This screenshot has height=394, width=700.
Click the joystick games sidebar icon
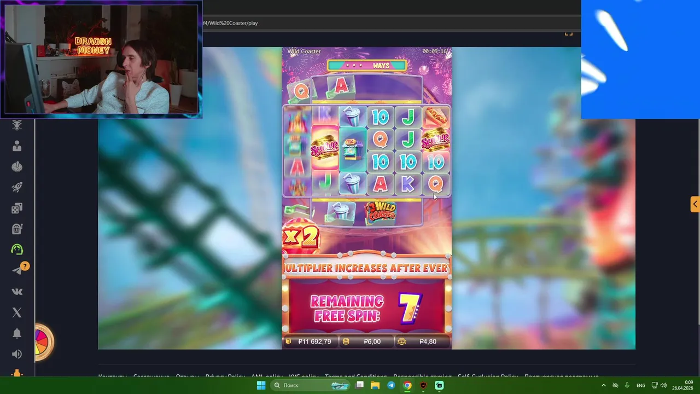tap(17, 167)
